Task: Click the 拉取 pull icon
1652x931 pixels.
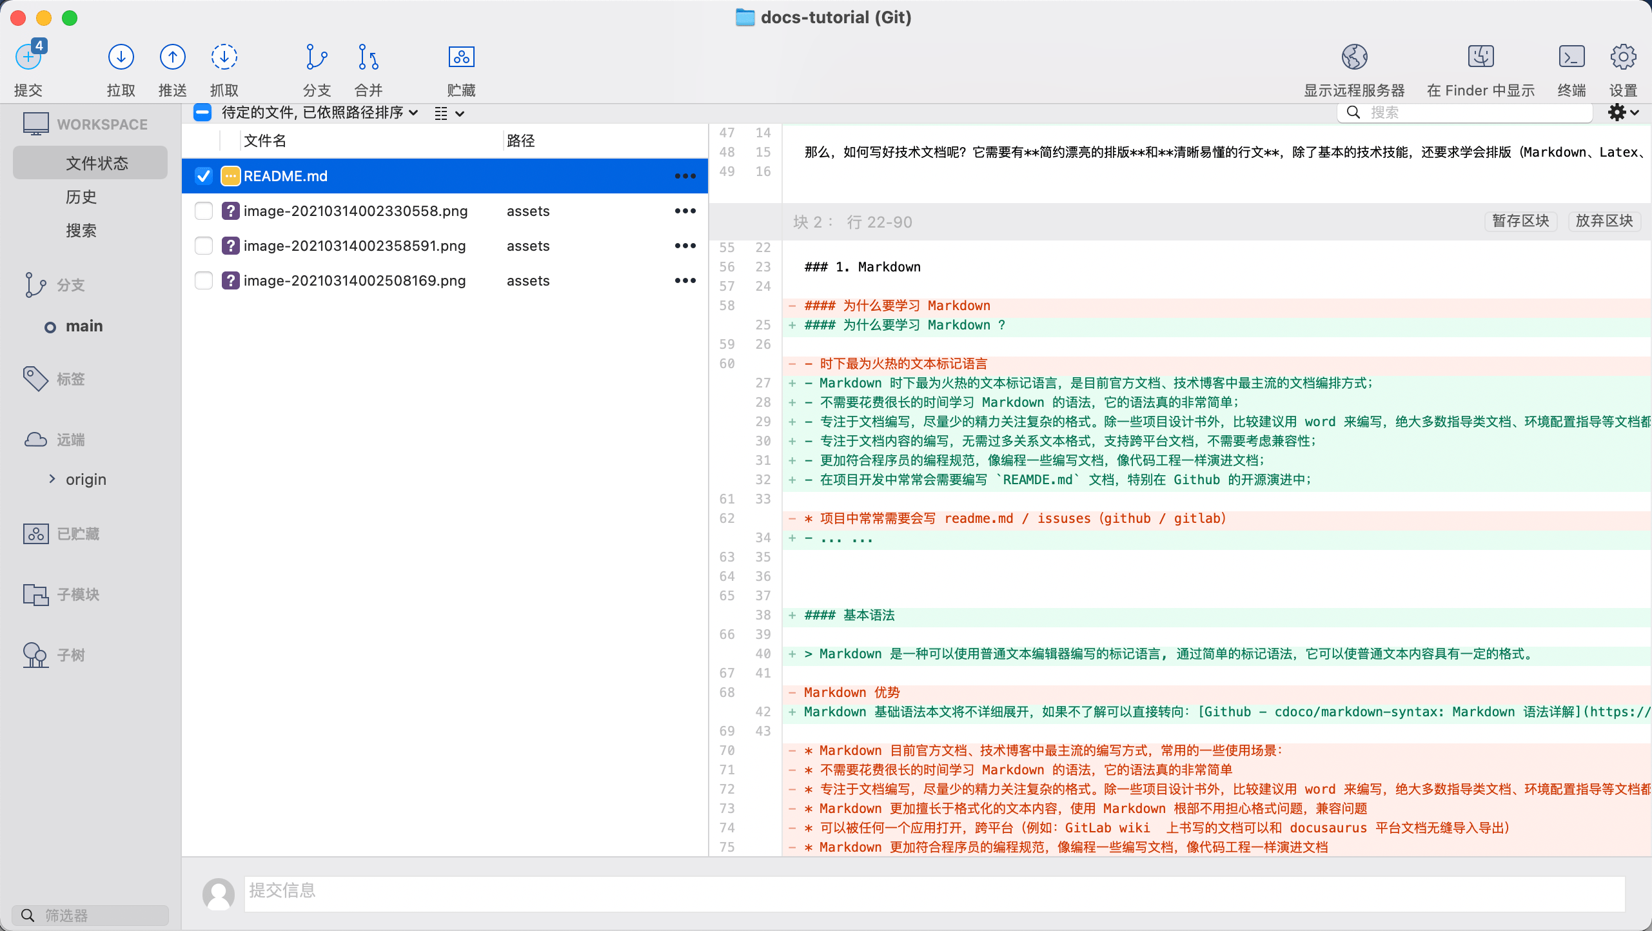Action: click(x=121, y=58)
